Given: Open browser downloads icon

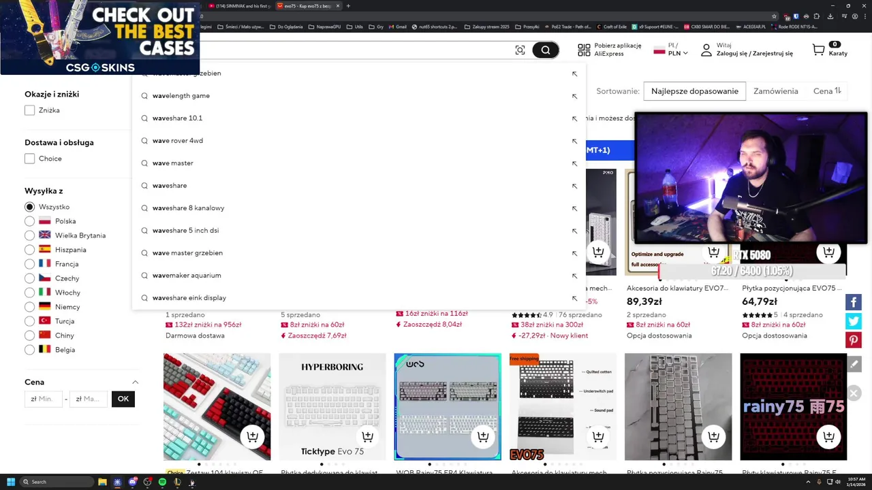Looking at the screenshot, I should [x=830, y=16].
